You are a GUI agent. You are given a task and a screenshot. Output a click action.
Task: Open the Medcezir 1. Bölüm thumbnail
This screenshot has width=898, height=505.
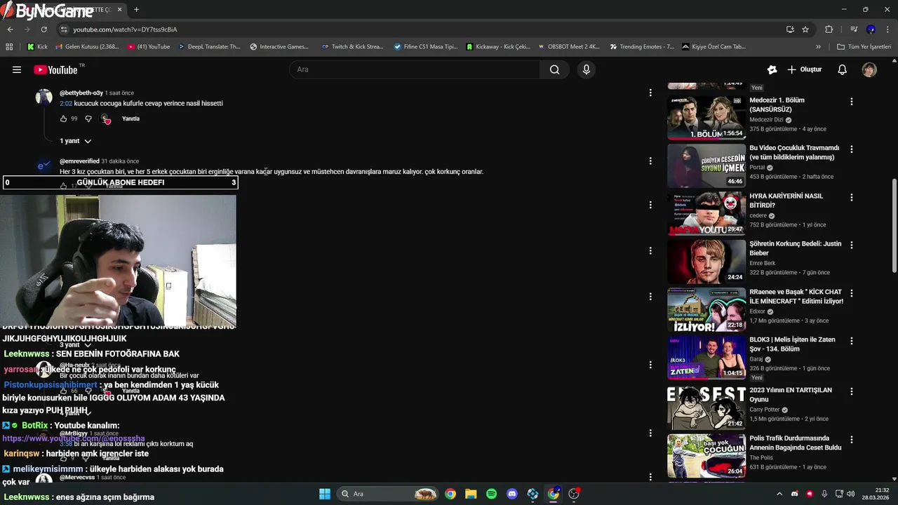coord(706,117)
